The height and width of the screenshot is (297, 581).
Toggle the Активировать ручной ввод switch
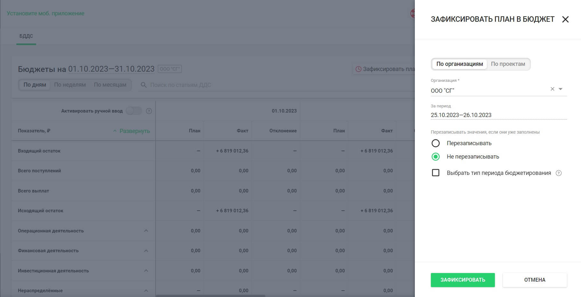[134, 111]
